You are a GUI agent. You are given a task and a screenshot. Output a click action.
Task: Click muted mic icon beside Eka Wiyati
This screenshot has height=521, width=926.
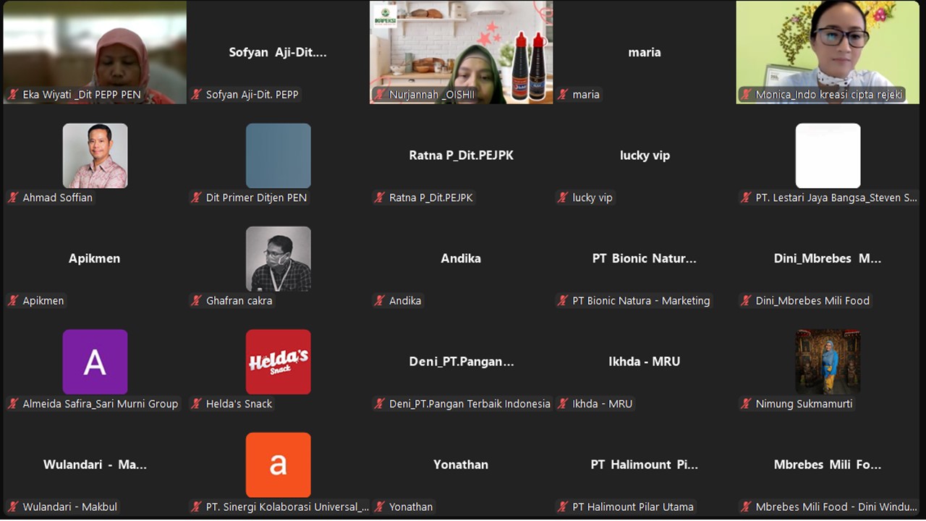click(x=13, y=95)
